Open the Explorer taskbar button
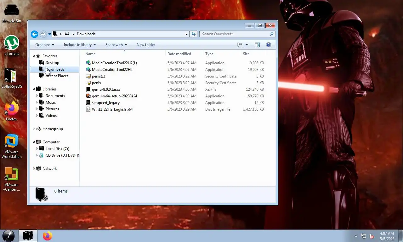The width and height of the screenshot is (403, 242). (28, 236)
